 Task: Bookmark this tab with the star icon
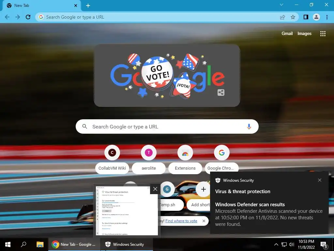point(293,17)
